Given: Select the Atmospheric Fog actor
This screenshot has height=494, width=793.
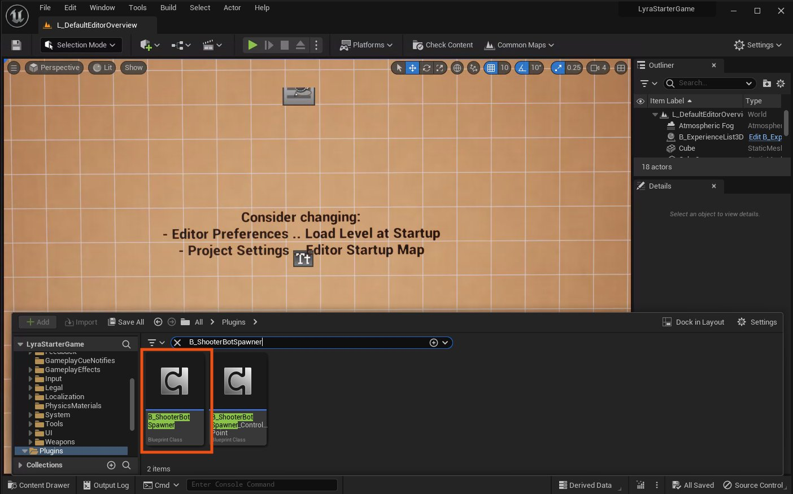Looking at the screenshot, I should pyautogui.click(x=706, y=126).
